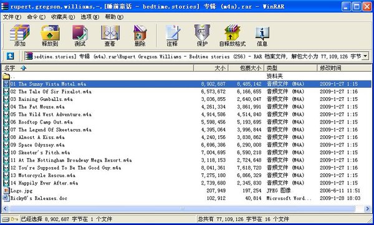Click the Logo.jpg file icon
The width and height of the screenshot is (374, 225).
click(6, 191)
